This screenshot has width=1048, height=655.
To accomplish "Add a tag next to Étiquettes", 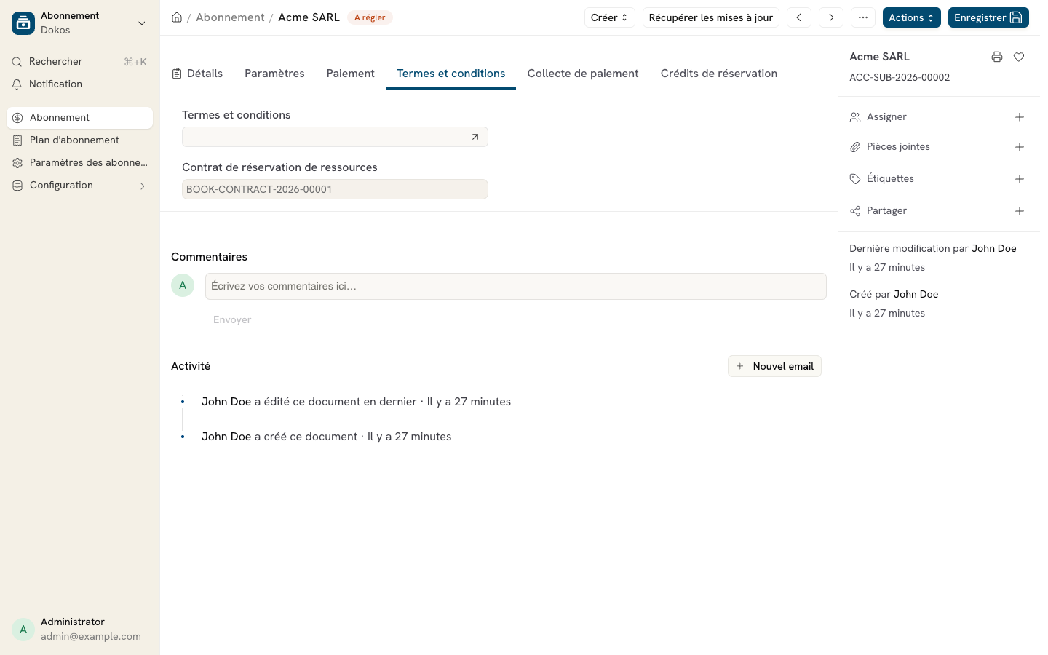I will (x=1020, y=179).
